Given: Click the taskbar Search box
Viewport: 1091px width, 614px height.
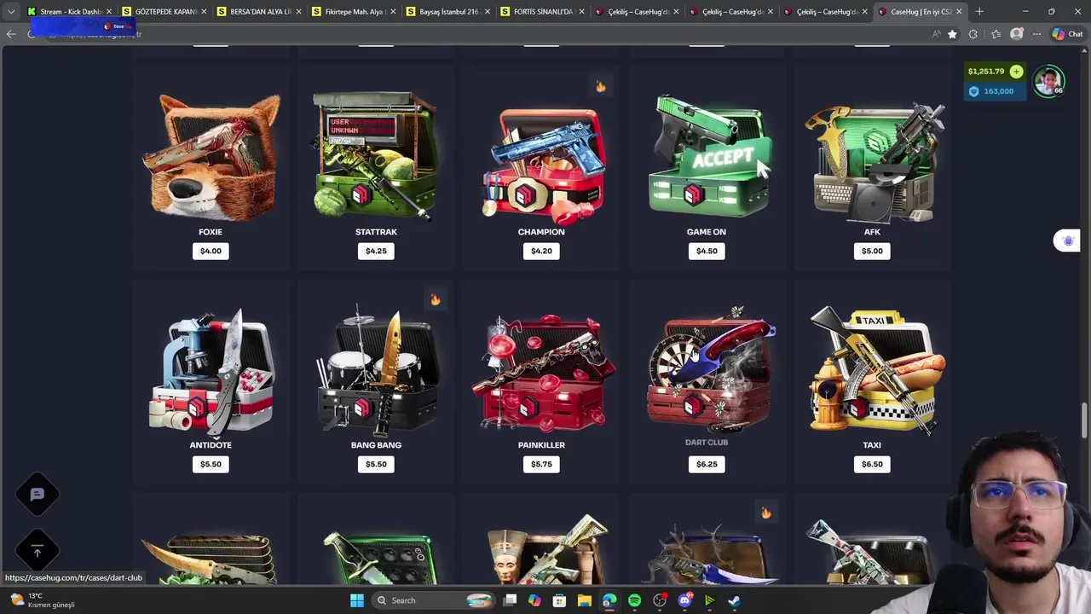Looking at the screenshot, I should (433, 600).
